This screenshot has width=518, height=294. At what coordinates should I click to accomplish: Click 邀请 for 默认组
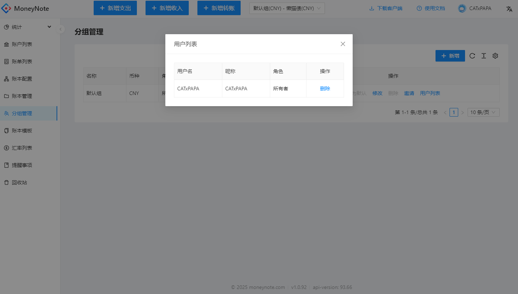(409, 93)
